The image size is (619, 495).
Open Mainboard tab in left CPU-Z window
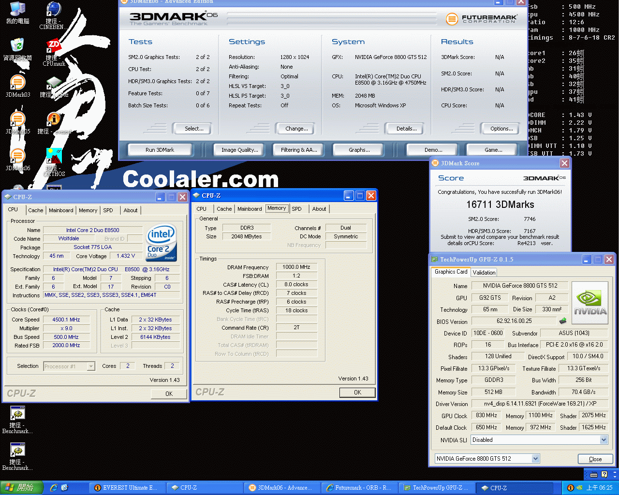pos(61,210)
